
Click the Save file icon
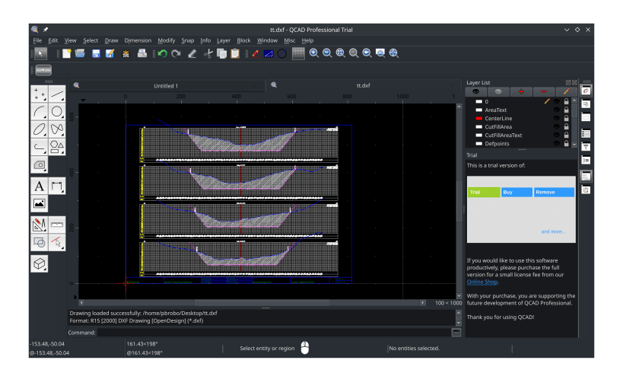96,53
